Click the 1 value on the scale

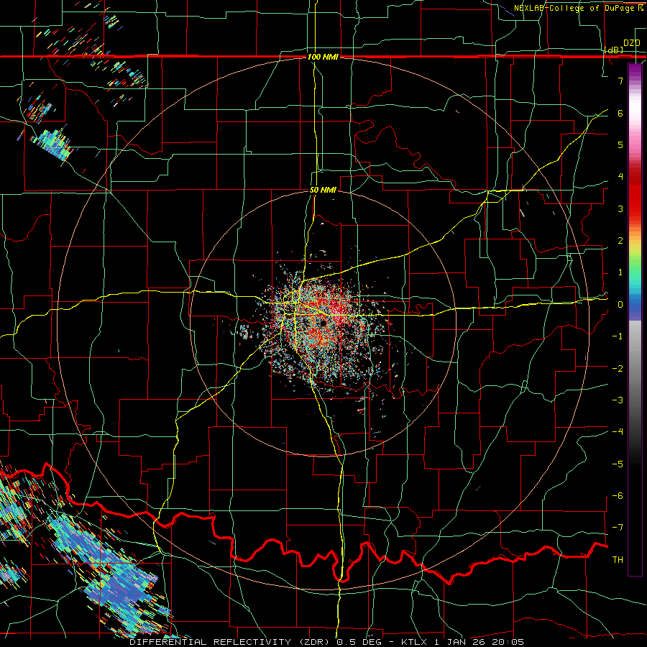point(620,272)
